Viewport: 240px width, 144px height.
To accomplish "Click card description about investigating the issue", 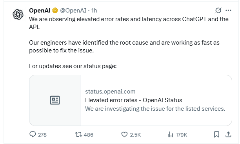I will pos(155,109).
